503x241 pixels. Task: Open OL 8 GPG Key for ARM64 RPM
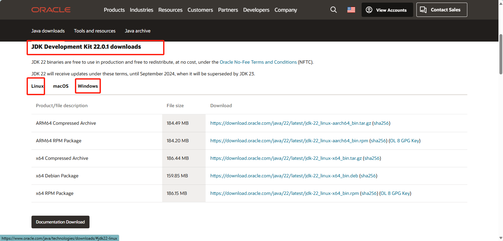click(x=405, y=141)
